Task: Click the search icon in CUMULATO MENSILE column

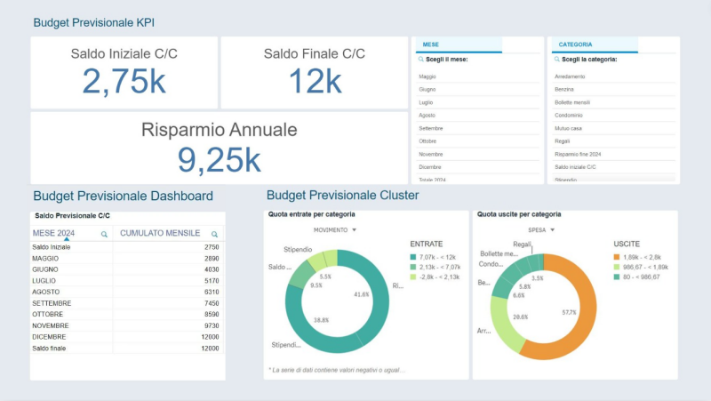Action: click(214, 234)
